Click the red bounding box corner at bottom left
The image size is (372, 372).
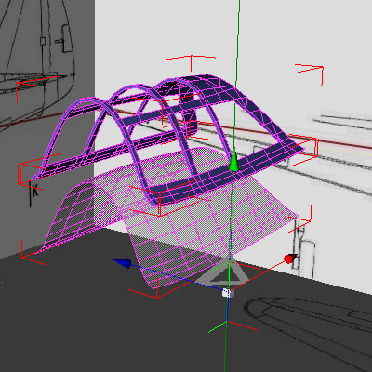click(30, 255)
